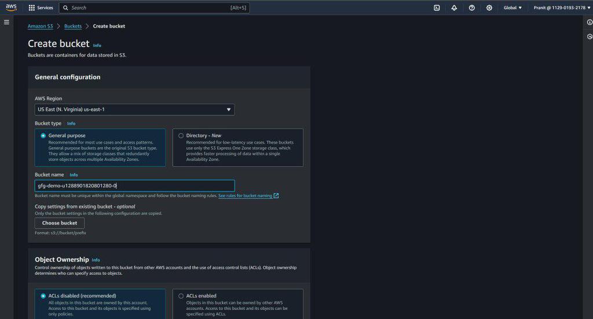The width and height of the screenshot is (593, 319).
Task: Go to Buckets breadcrumb
Action: 72,26
